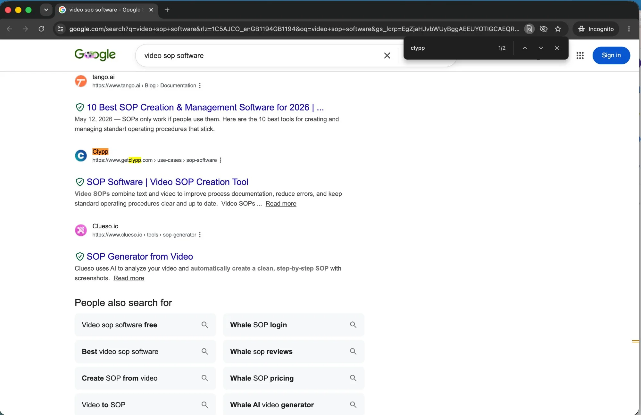This screenshot has width=641, height=415.
Task: Open more options for the Clypp result
Action: 221,160
